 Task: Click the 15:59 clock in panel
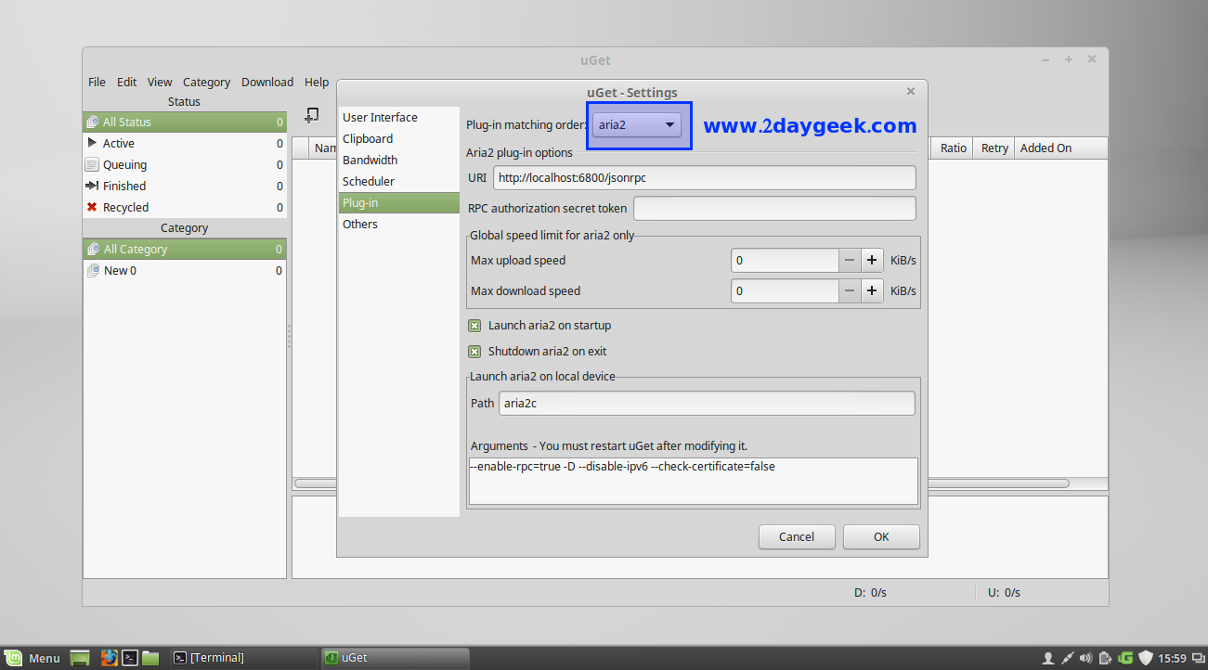tap(1174, 658)
